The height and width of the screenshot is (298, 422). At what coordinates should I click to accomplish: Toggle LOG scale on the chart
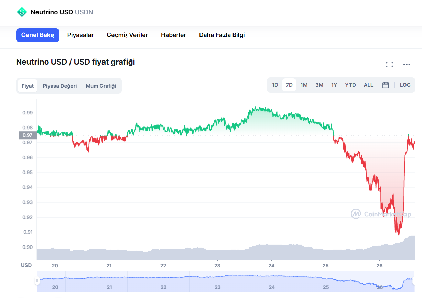pyautogui.click(x=405, y=85)
